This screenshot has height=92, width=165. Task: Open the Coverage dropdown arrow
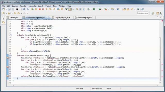click(x=103, y=9)
